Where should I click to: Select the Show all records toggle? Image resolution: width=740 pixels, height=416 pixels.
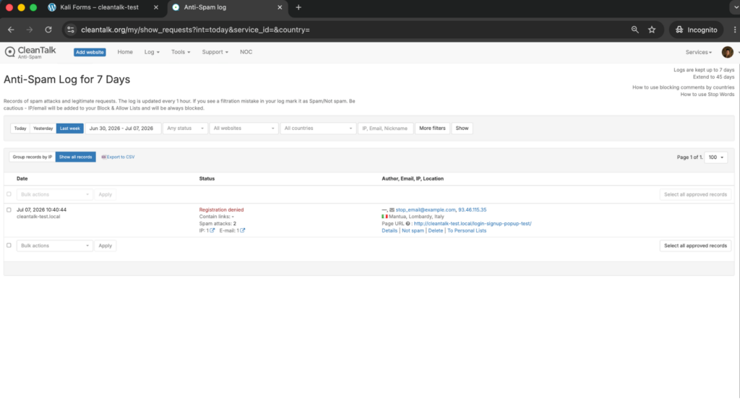[x=75, y=157]
